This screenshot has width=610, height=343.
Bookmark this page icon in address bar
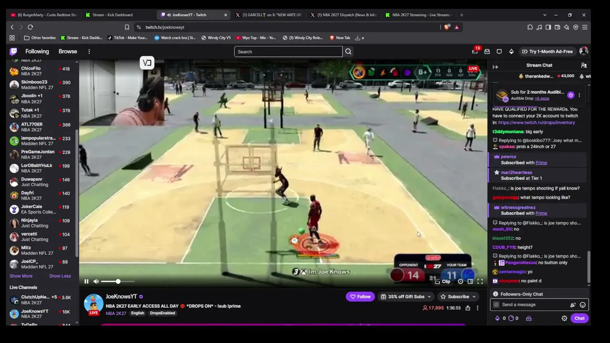coord(127,27)
